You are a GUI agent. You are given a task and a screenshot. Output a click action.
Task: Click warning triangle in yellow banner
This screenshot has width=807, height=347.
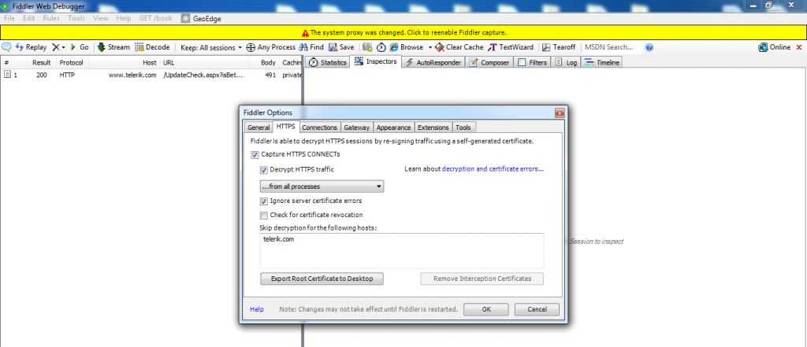[305, 32]
